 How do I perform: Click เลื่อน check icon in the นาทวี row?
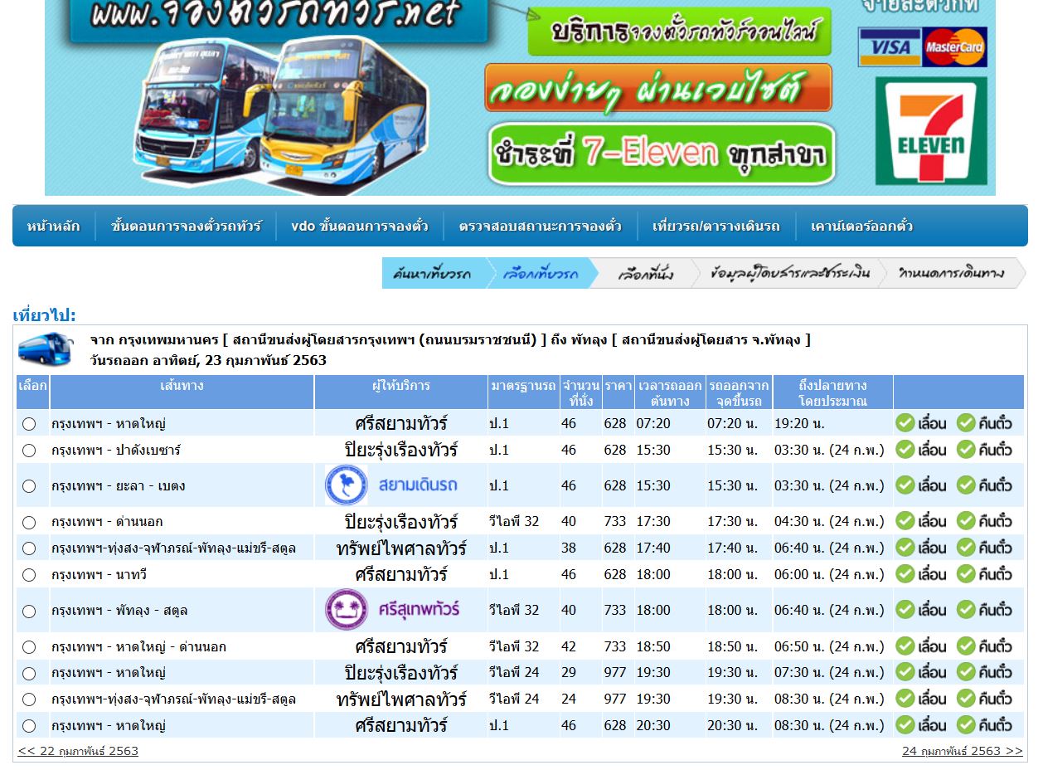coord(905,574)
